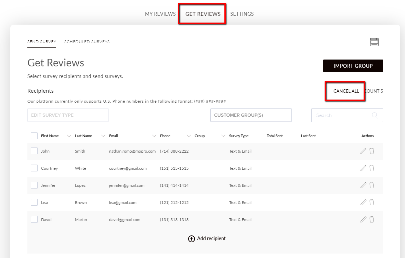
Task: Open the Phone column sort arrow
Action: click(189, 136)
